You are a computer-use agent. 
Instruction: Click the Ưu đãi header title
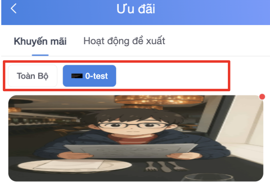(x=136, y=9)
